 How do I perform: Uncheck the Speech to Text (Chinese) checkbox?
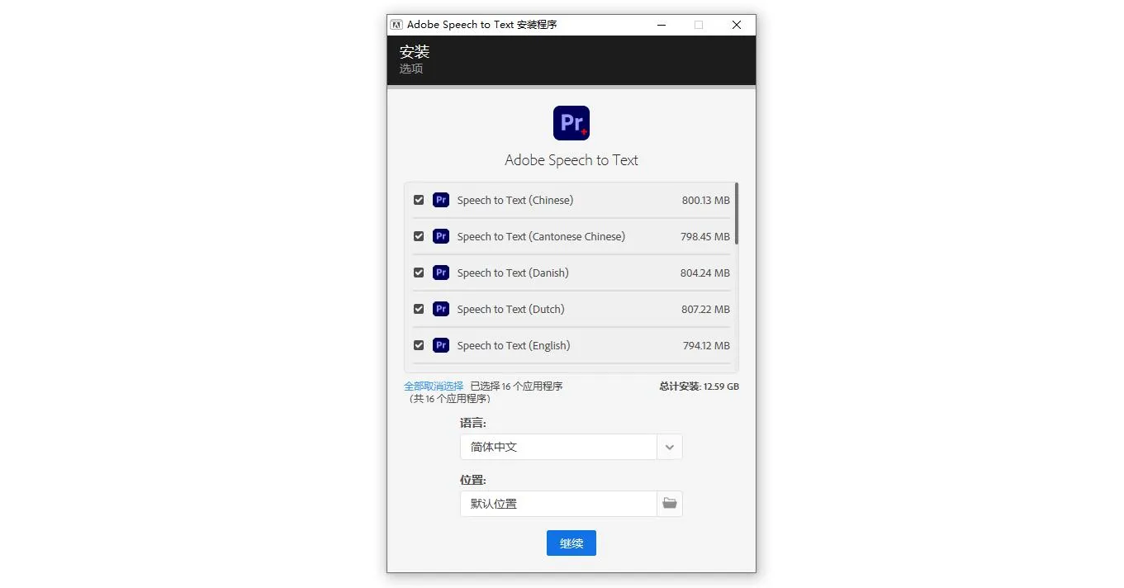tap(419, 200)
